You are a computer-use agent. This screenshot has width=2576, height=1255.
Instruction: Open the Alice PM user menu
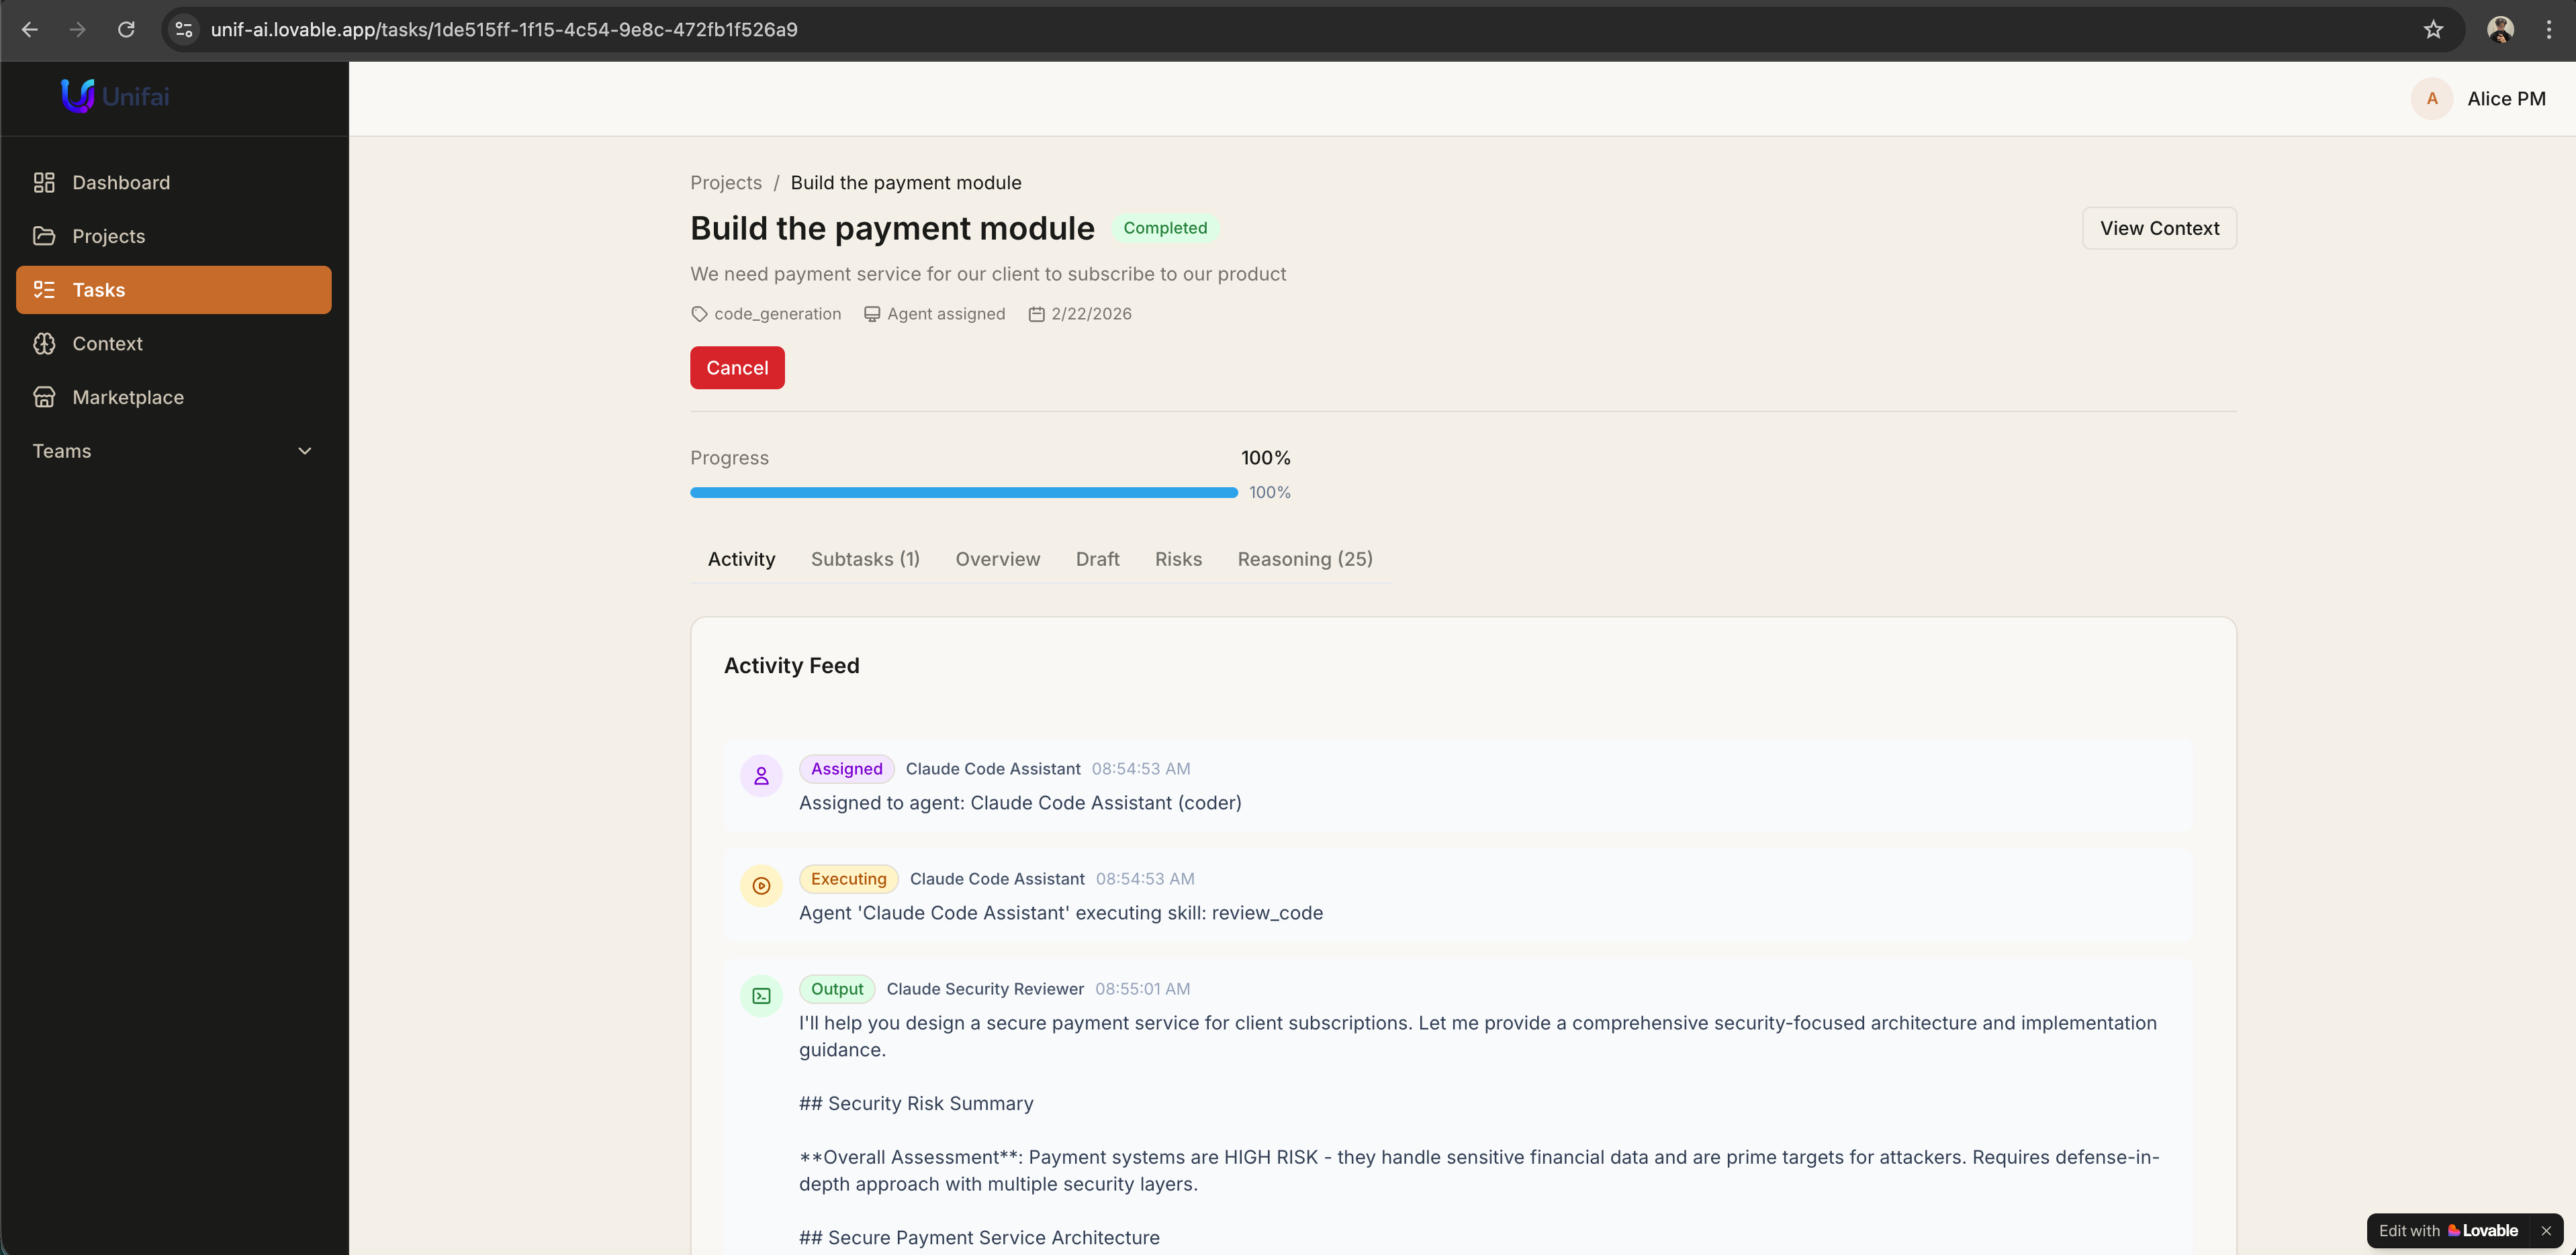pyautogui.click(x=2479, y=99)
